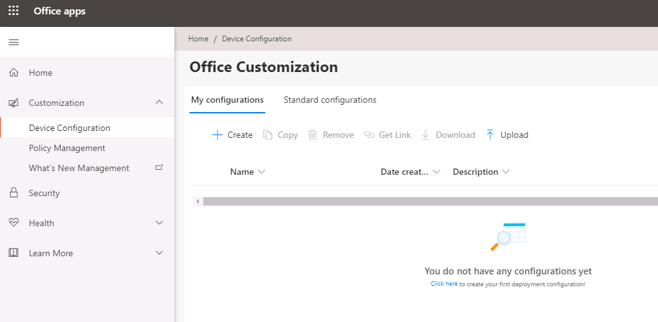658x322 pixels.
Task: Click the Health heart icon
Action: (x=14, y=223)
